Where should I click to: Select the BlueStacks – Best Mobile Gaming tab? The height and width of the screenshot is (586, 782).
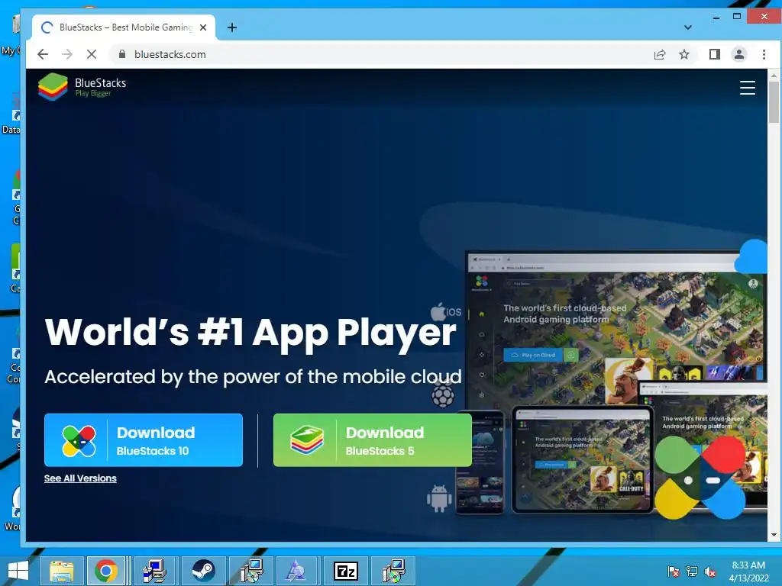[124, 27]
